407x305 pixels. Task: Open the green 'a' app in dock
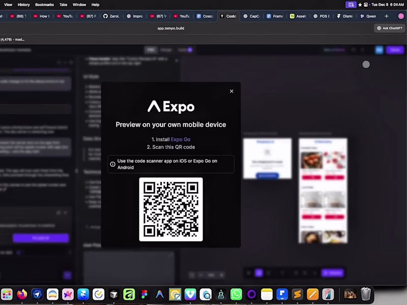[129, 294]
